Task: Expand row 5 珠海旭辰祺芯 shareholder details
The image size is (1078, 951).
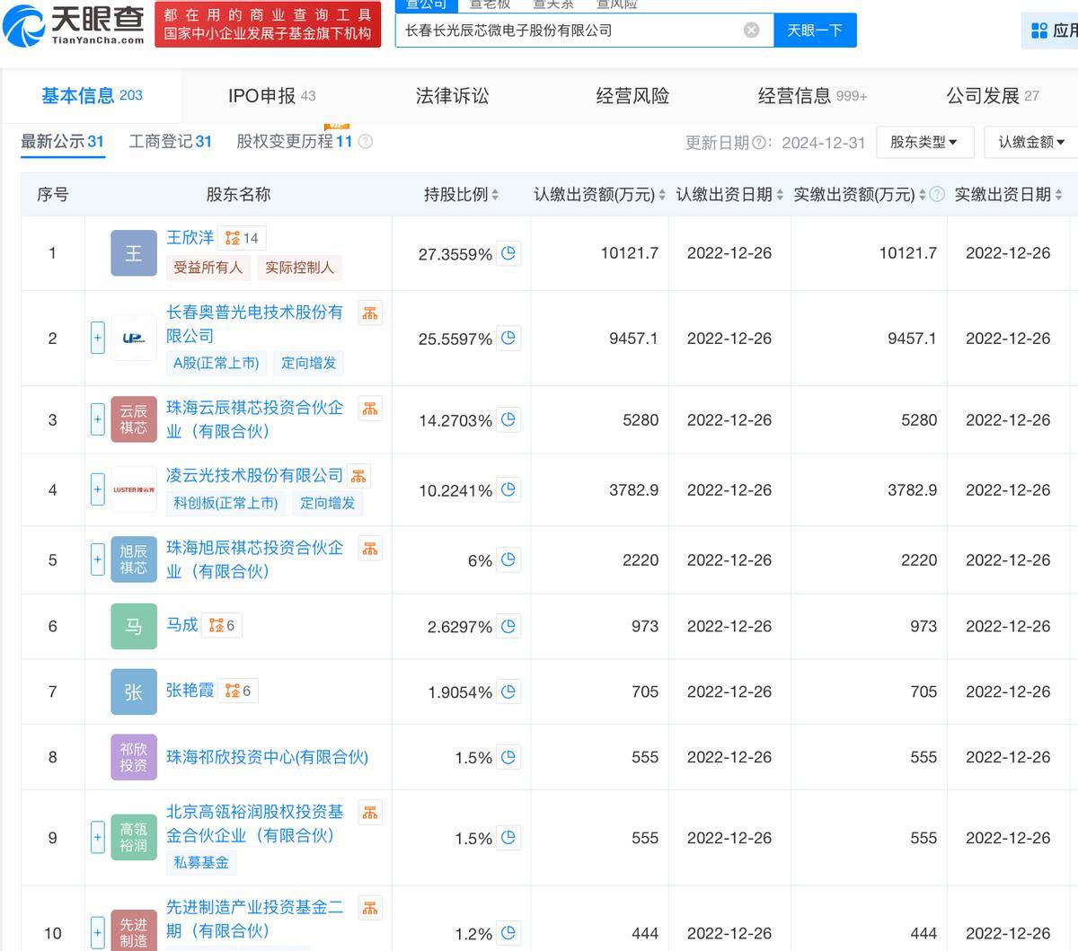Action: pos(98,559)
